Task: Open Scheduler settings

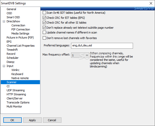Action: [x=13, y=58]
